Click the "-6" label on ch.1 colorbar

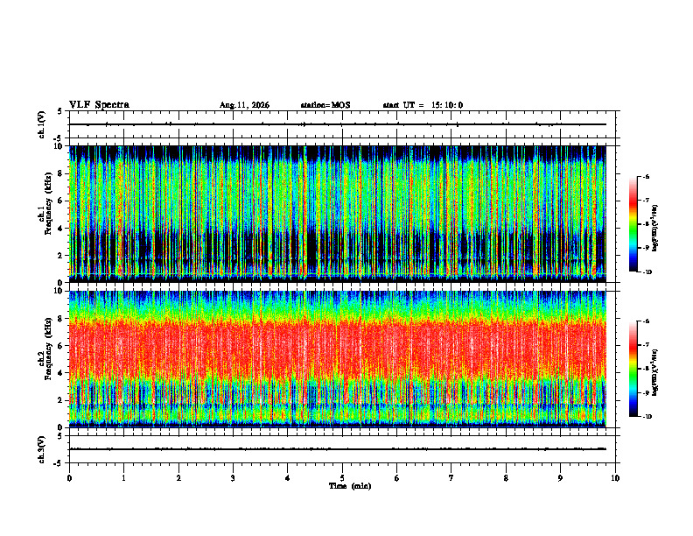pyautogui.click(x=646, y=176)
